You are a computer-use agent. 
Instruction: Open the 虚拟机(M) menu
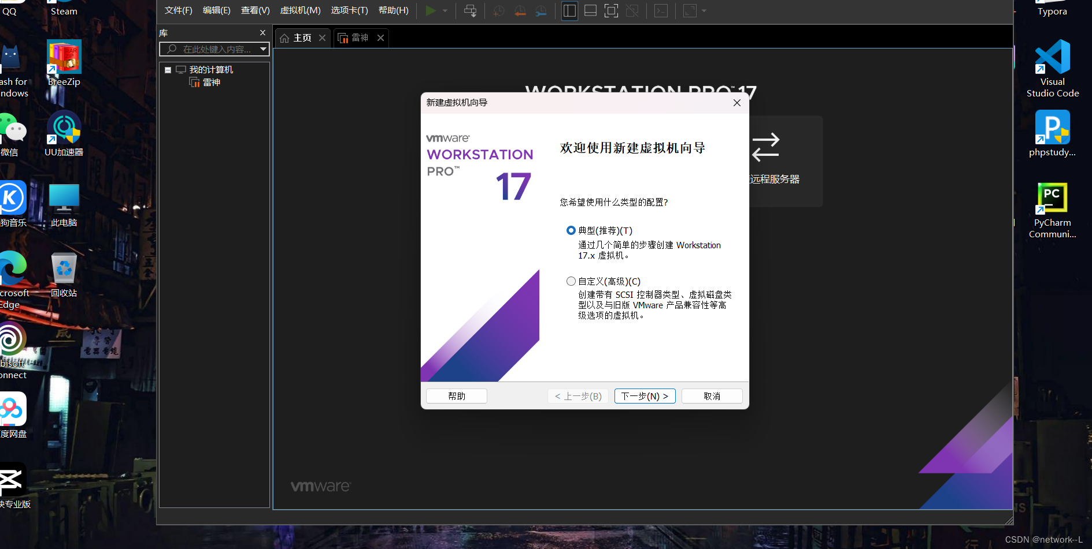(300, 10)
